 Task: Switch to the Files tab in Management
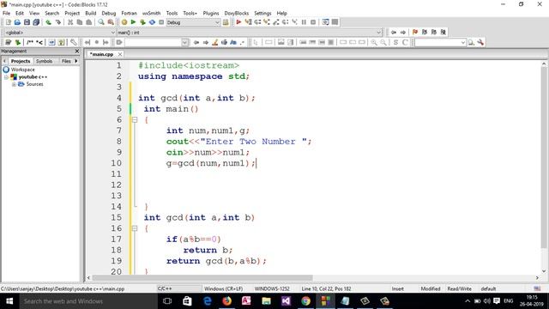(66, 61)
